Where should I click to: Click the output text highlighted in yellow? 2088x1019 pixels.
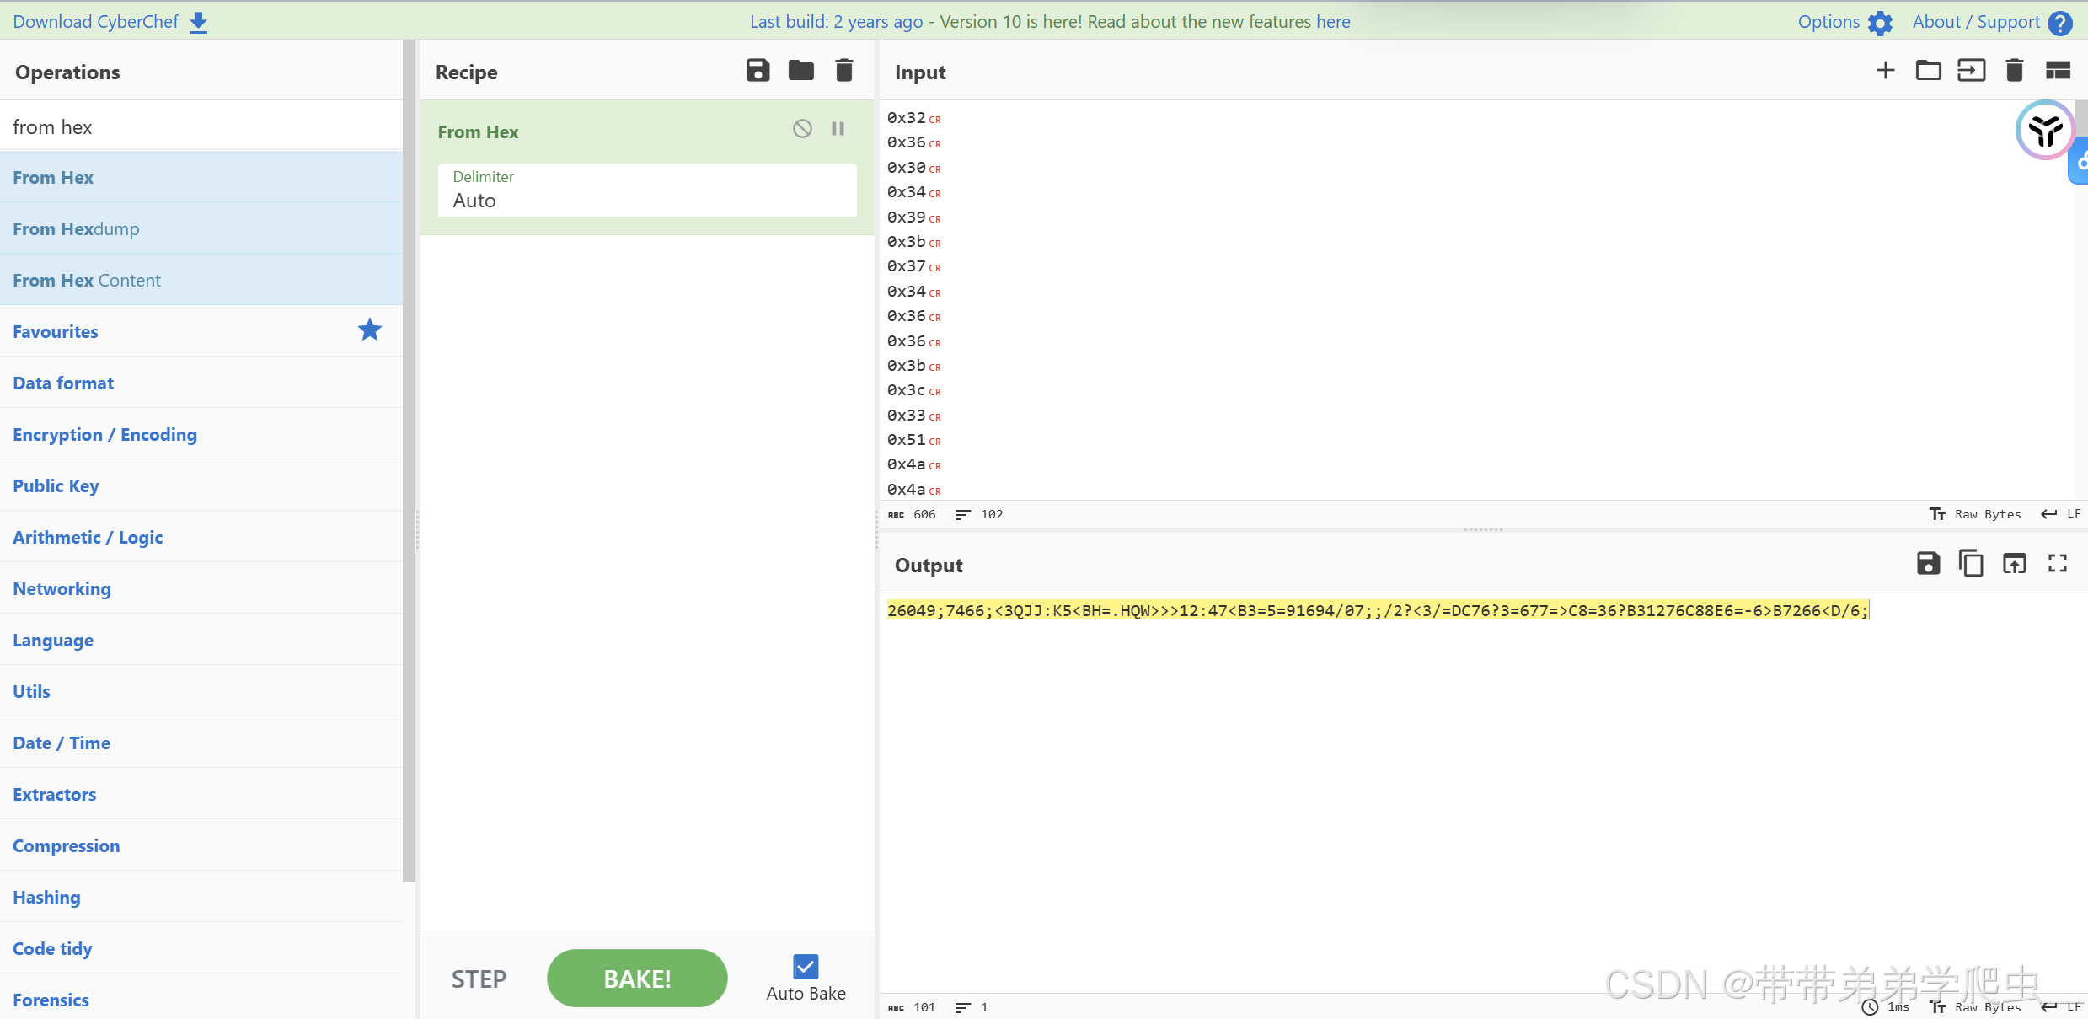click(x=1378, y=610)
